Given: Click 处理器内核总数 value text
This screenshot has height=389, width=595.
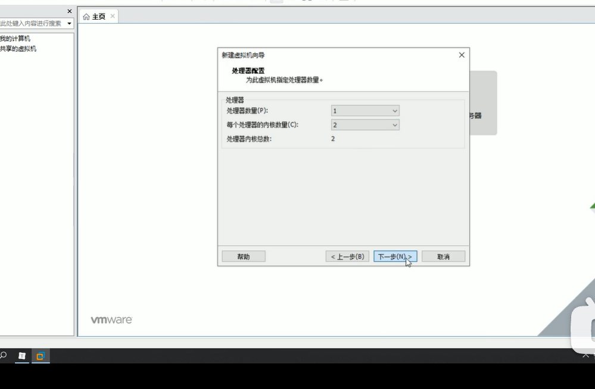Looking at the screenshot, I should [333, 139].
